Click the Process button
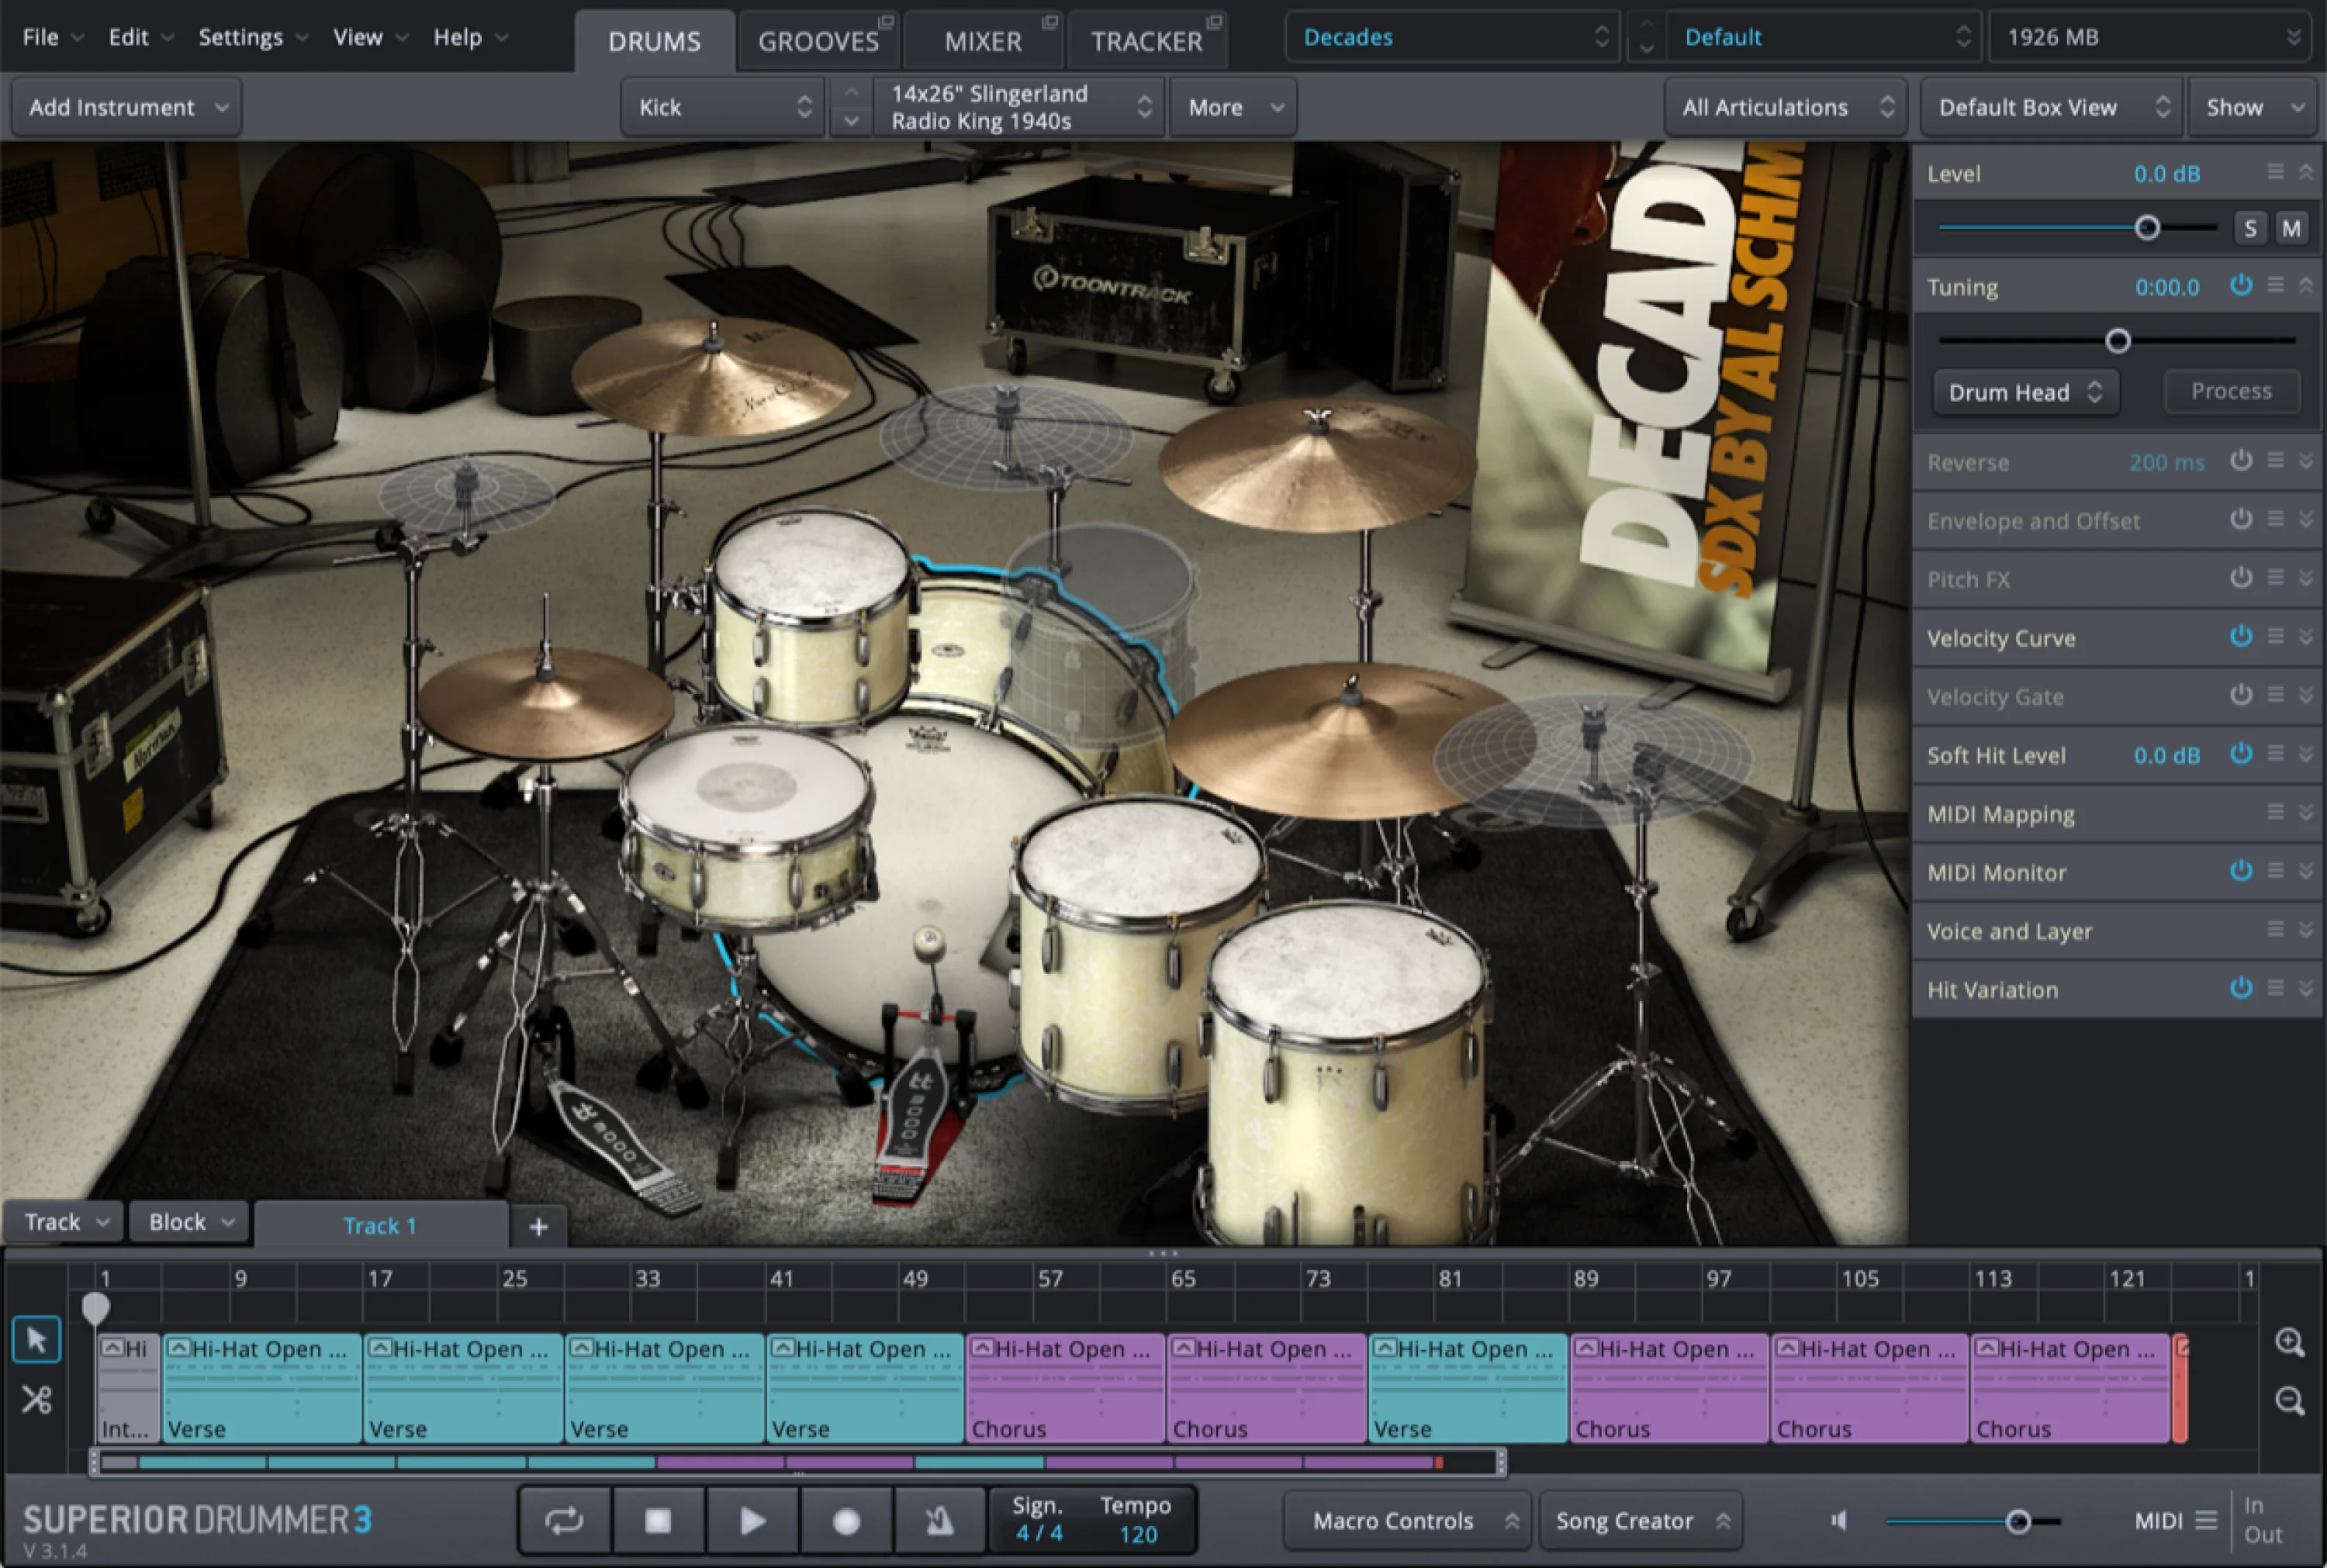Screen dimensions: 2327x1568 2231,391
